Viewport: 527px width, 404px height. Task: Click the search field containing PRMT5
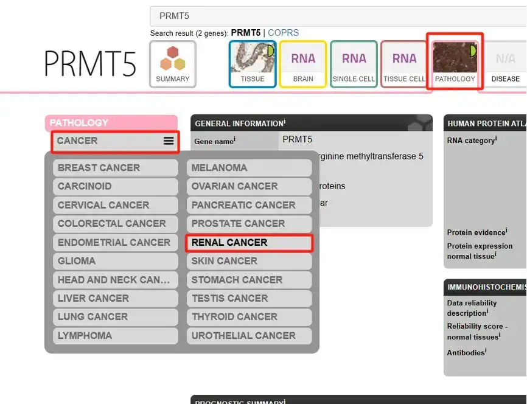[x=335, y=16]
